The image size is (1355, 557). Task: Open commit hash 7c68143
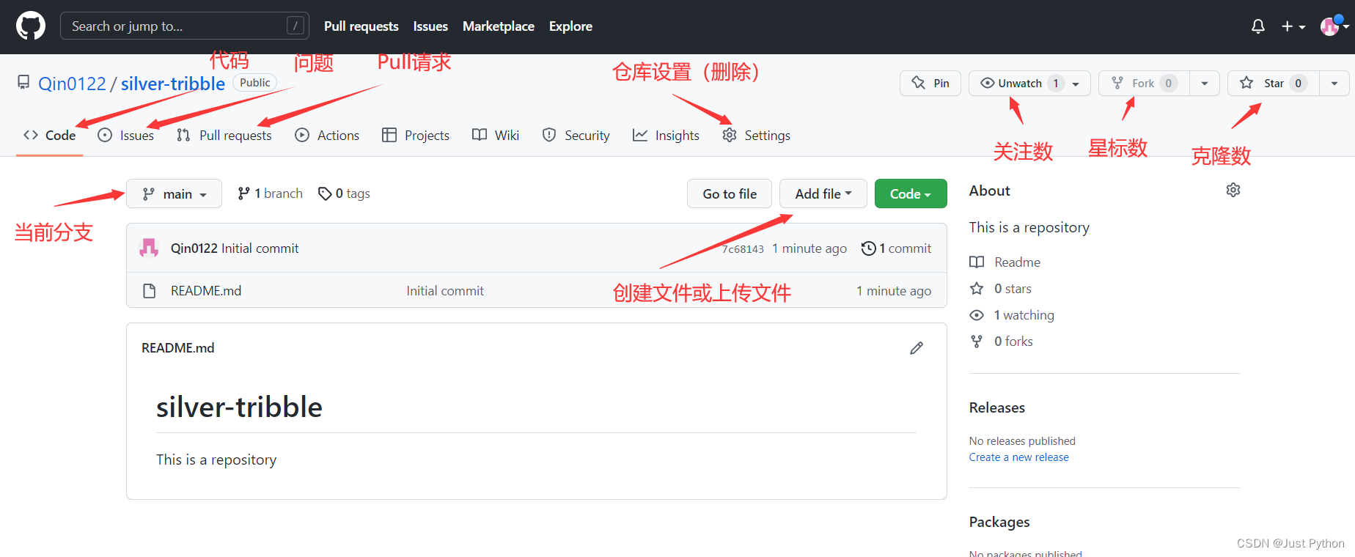coord(743,249)
